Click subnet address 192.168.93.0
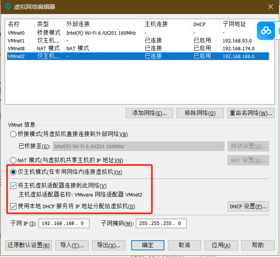Image resolution: width=280 pixels, height=257 pixels. coord(237,41)
